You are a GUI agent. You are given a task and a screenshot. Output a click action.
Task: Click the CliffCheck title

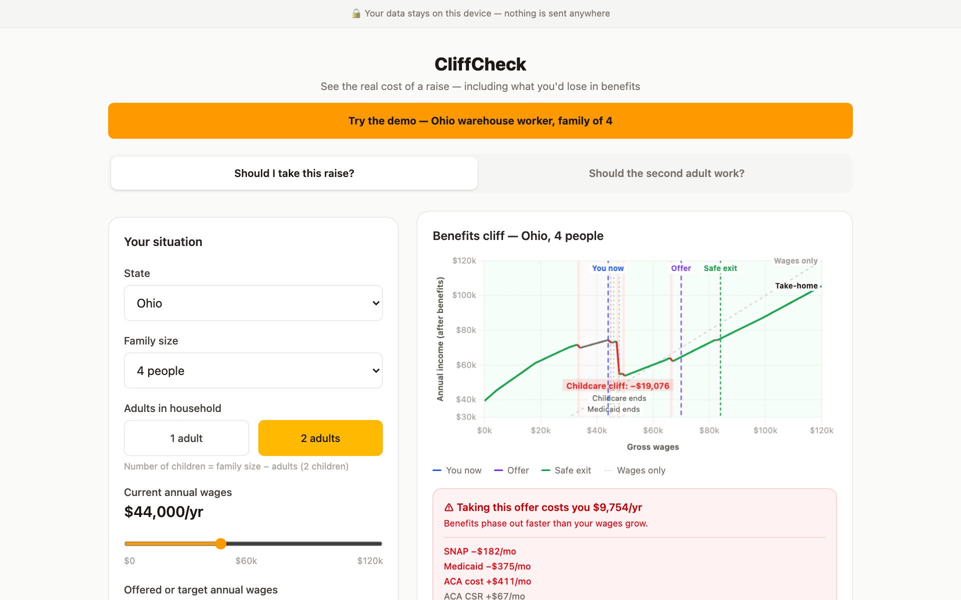point(480,64)
